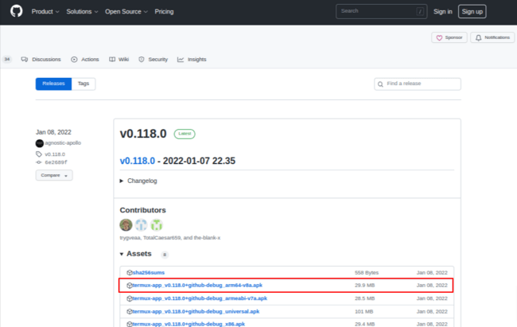Switch to the Tags view
The image size is (517, 327).
pos(84,84)
